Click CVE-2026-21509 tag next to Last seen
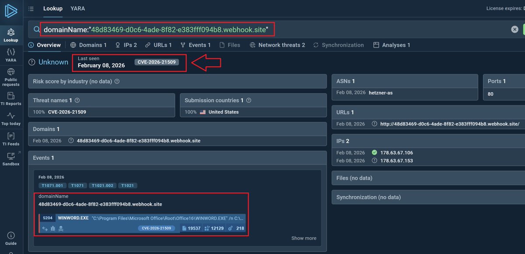Screen dimensions: 525x254 [x=157, y=62]
